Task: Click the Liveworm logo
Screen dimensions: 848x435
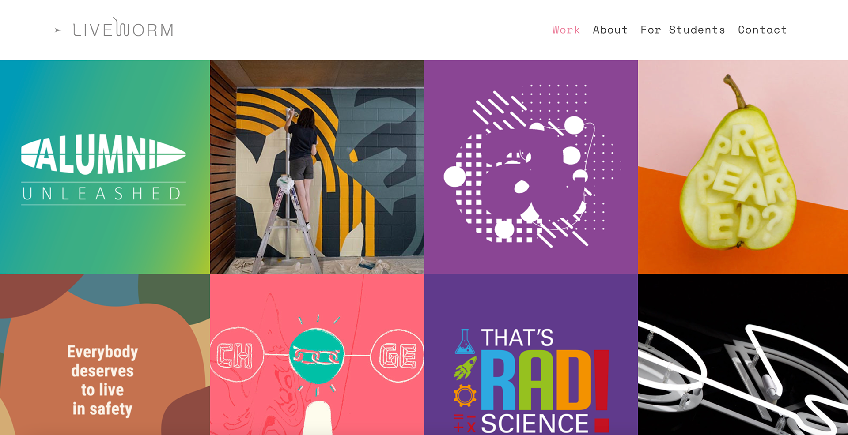Action: [x=123, y=27]
